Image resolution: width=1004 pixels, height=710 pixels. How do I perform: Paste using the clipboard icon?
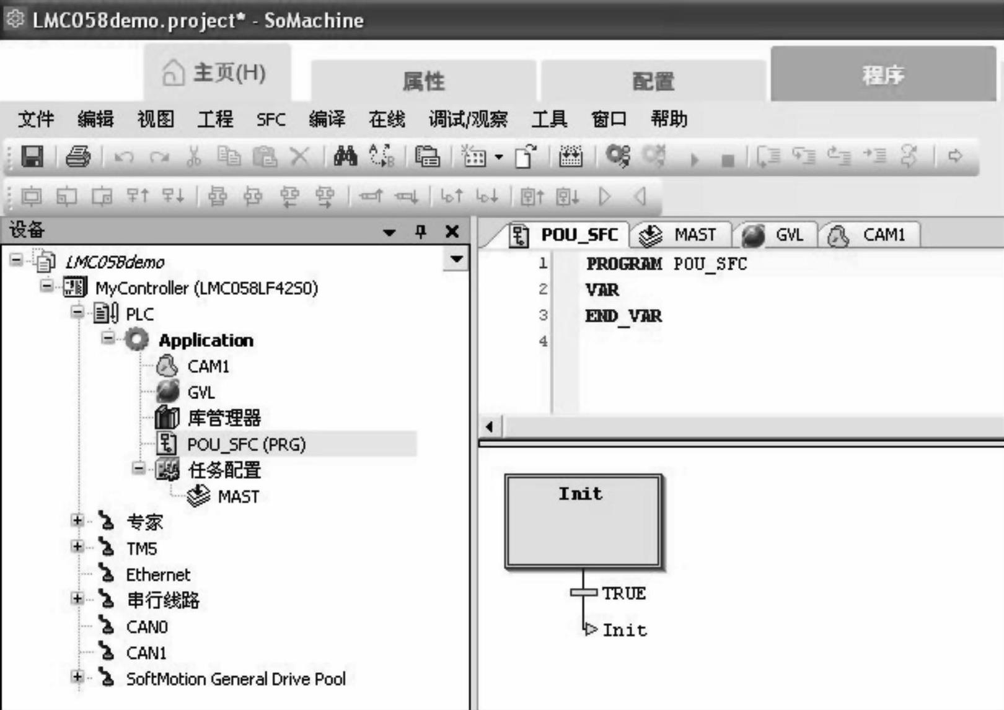coord(265,156)
